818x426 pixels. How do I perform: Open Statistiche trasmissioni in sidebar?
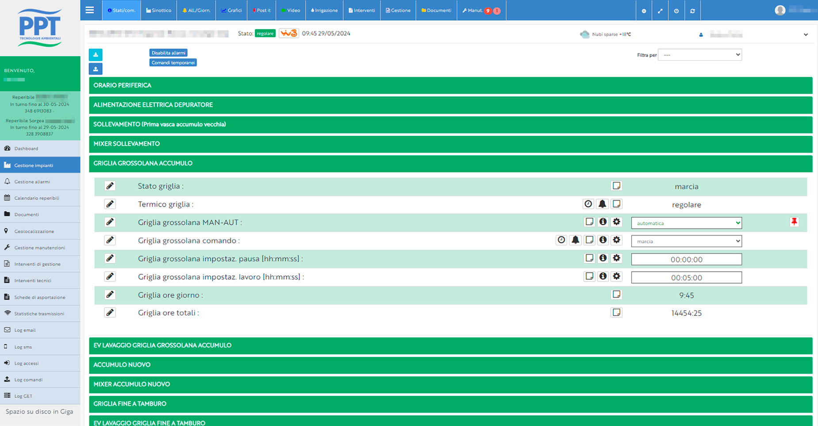tap(40, 313)
